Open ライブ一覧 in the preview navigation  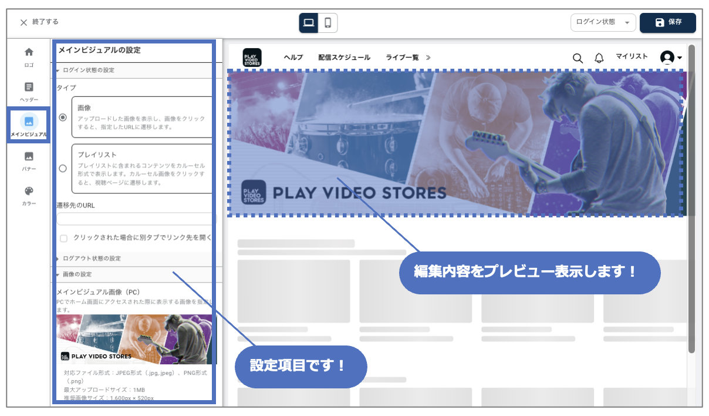[402, 58]
